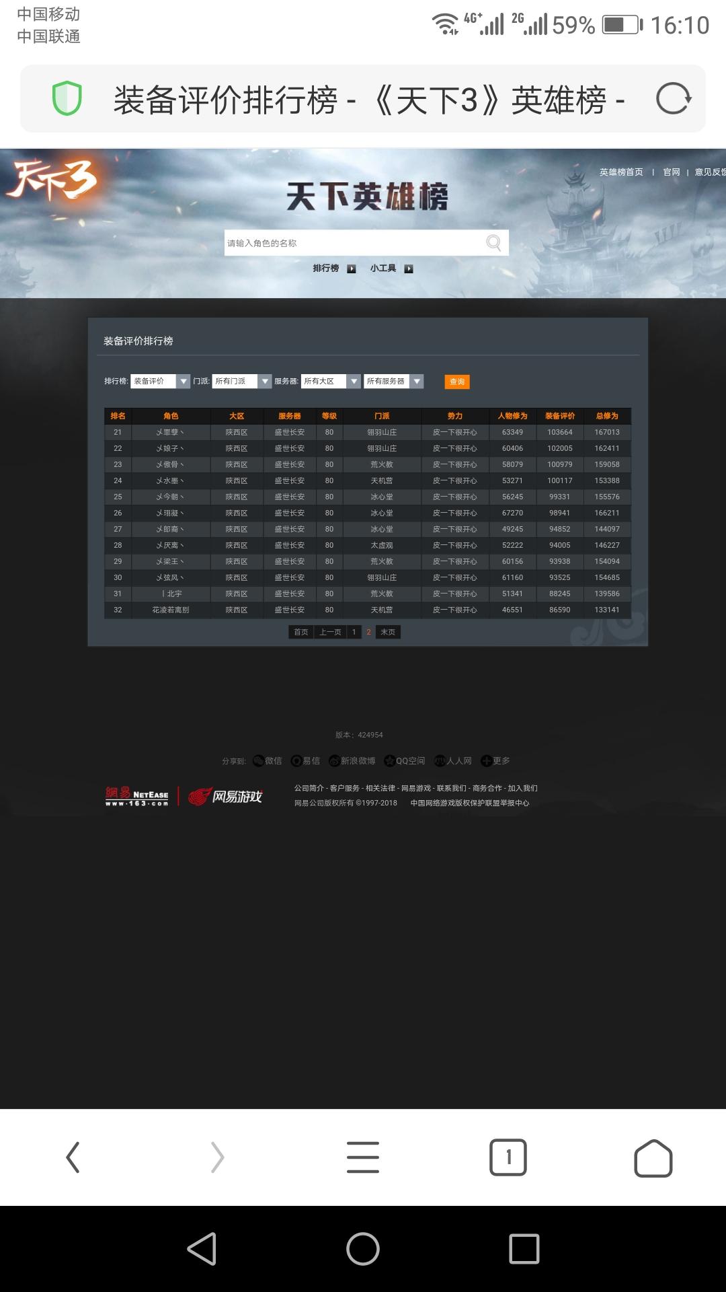Click the 加入我们 footer link
726x1292 pixels.
pyautogui.click(x=523, y=788)
